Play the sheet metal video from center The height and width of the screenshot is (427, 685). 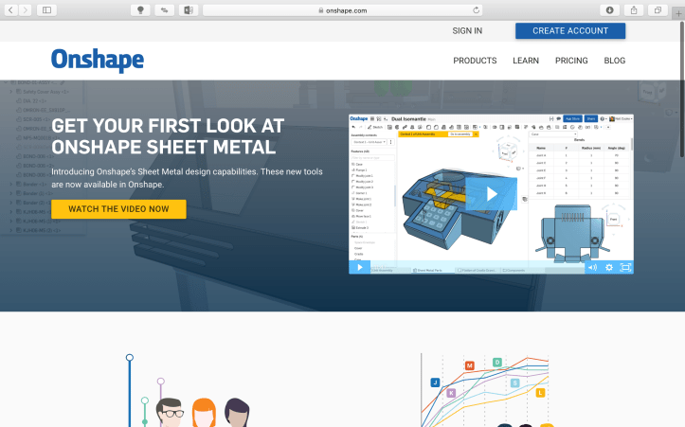pos(492,194)
